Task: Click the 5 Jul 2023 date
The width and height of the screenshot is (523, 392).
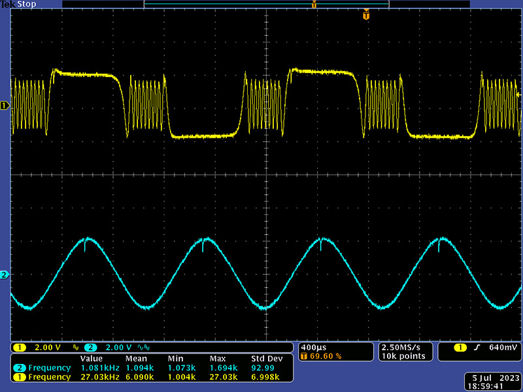Action: click(496, 378)
